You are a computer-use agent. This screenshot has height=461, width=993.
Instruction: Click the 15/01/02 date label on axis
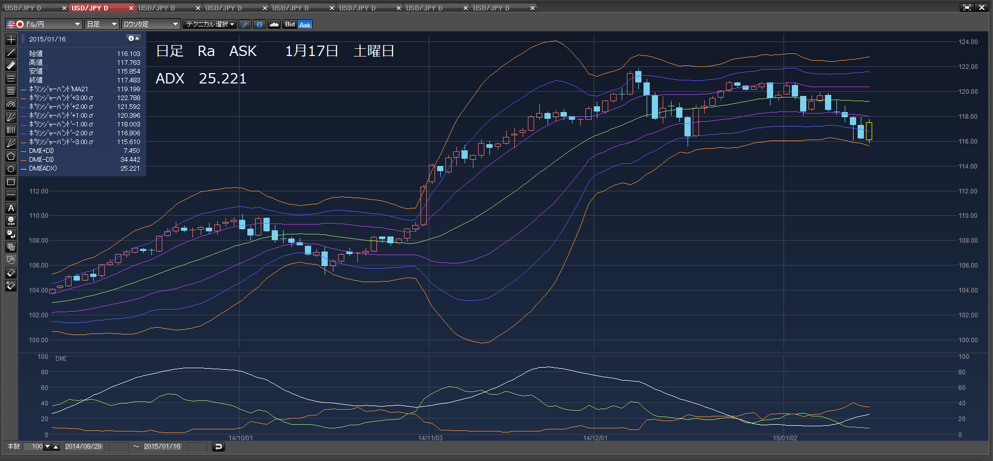click(x=785, y=438)
